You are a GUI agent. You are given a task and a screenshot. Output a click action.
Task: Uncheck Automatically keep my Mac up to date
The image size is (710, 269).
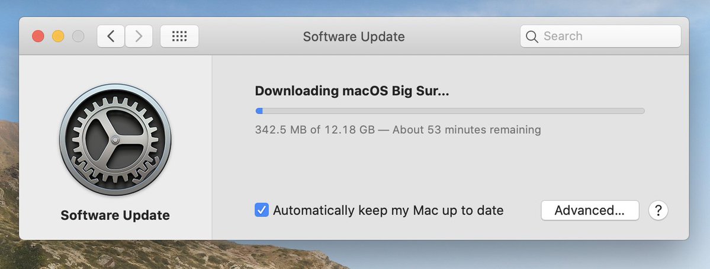pos(262,210)
